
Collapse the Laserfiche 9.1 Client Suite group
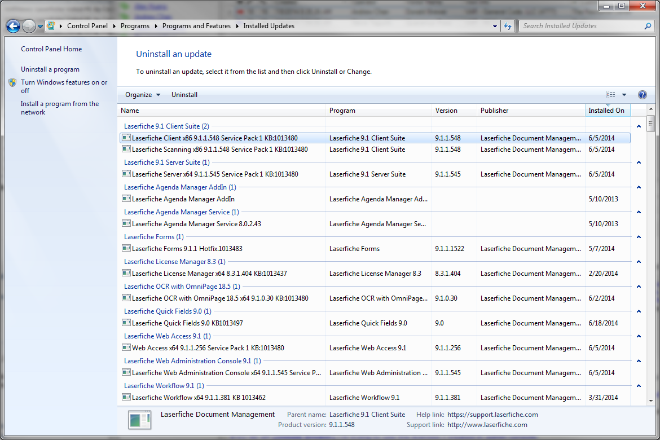tap(639, 126)
